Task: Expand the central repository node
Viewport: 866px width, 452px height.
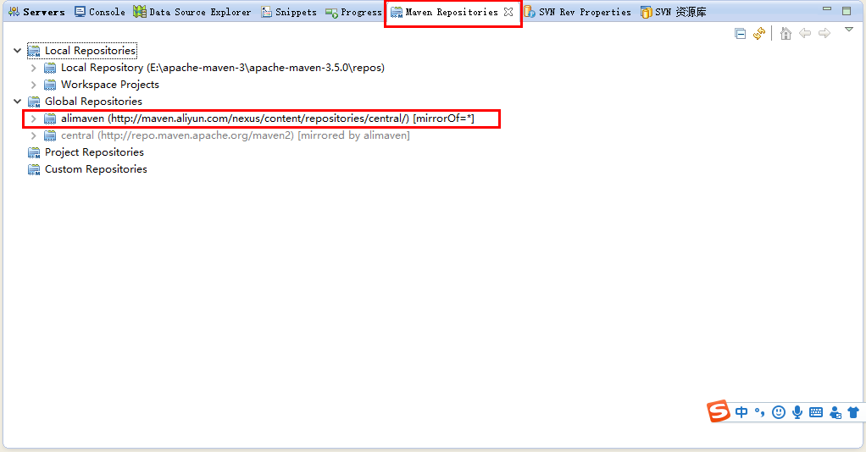Action: pyautogui.click(x=34, y=135)
